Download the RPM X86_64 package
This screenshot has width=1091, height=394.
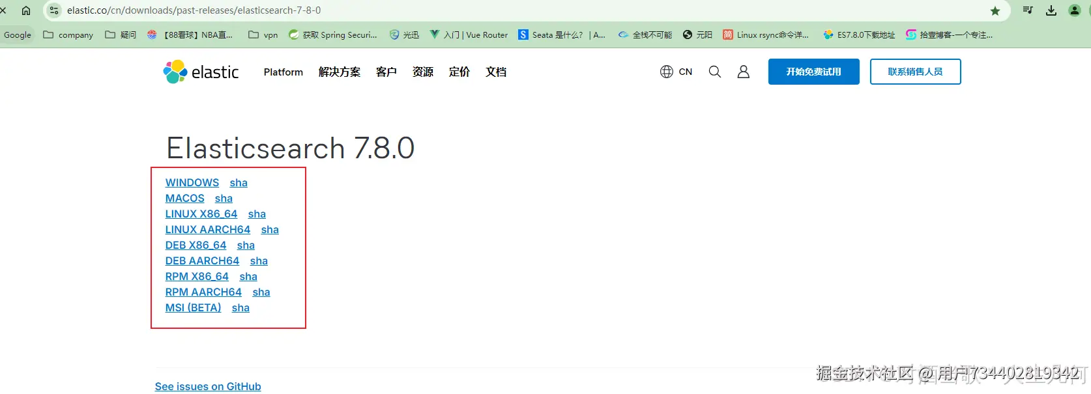pos(197,277)
